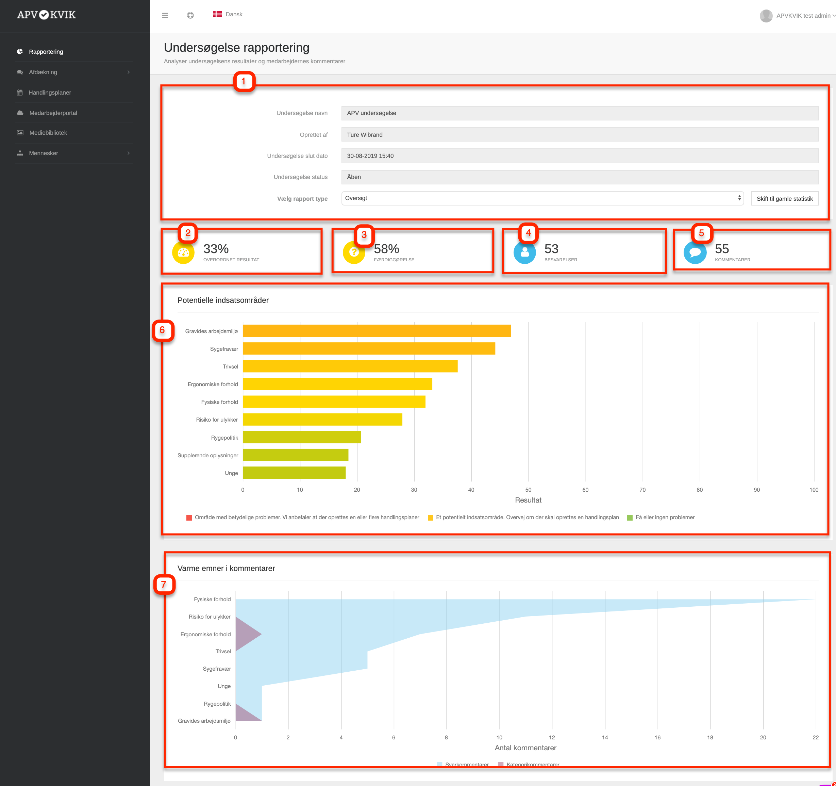Click the Gravides arbejdsmiljø orange bar

[377, 331]
